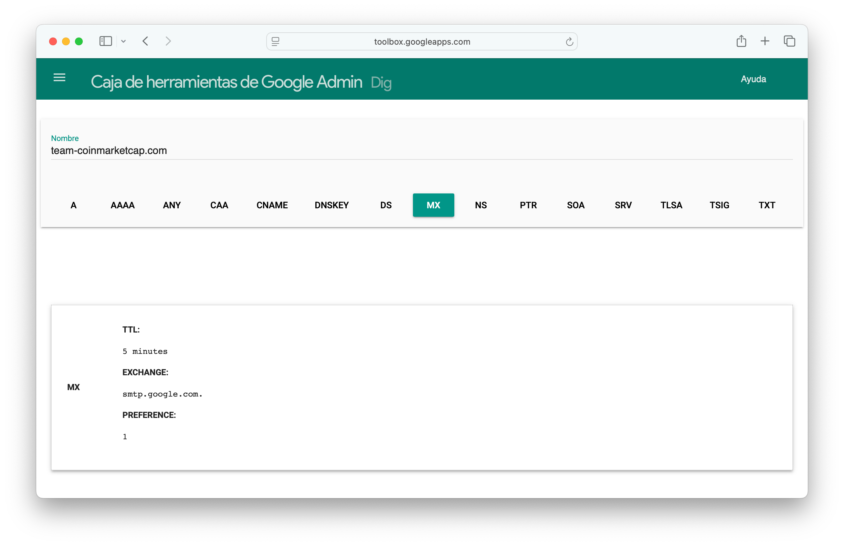This screenshot has height=546, width=844.
Task: Click the toolbox.googleapps.com address bar
Action: [421, 42]
